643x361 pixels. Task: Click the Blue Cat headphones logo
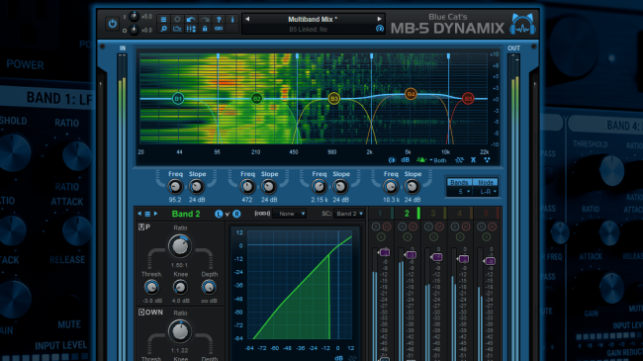click(x=522, y=24)
